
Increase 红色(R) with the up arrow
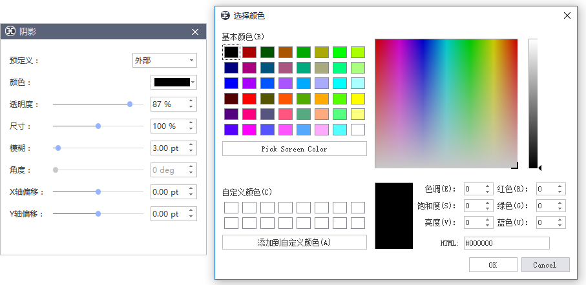tap(560, 186)
